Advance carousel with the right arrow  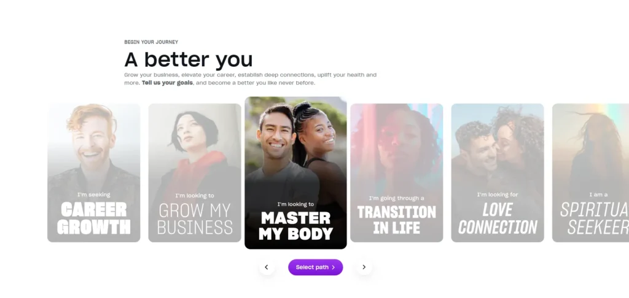click(364, 267)
